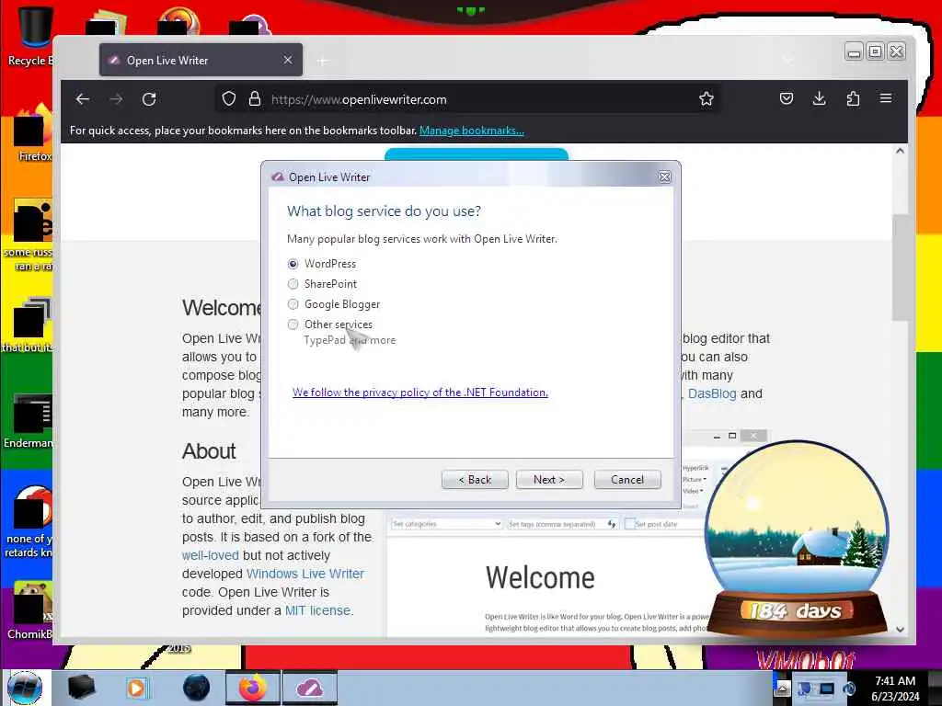
Task: Open the Save to Pocket icon
Action: tap(787, 99)
